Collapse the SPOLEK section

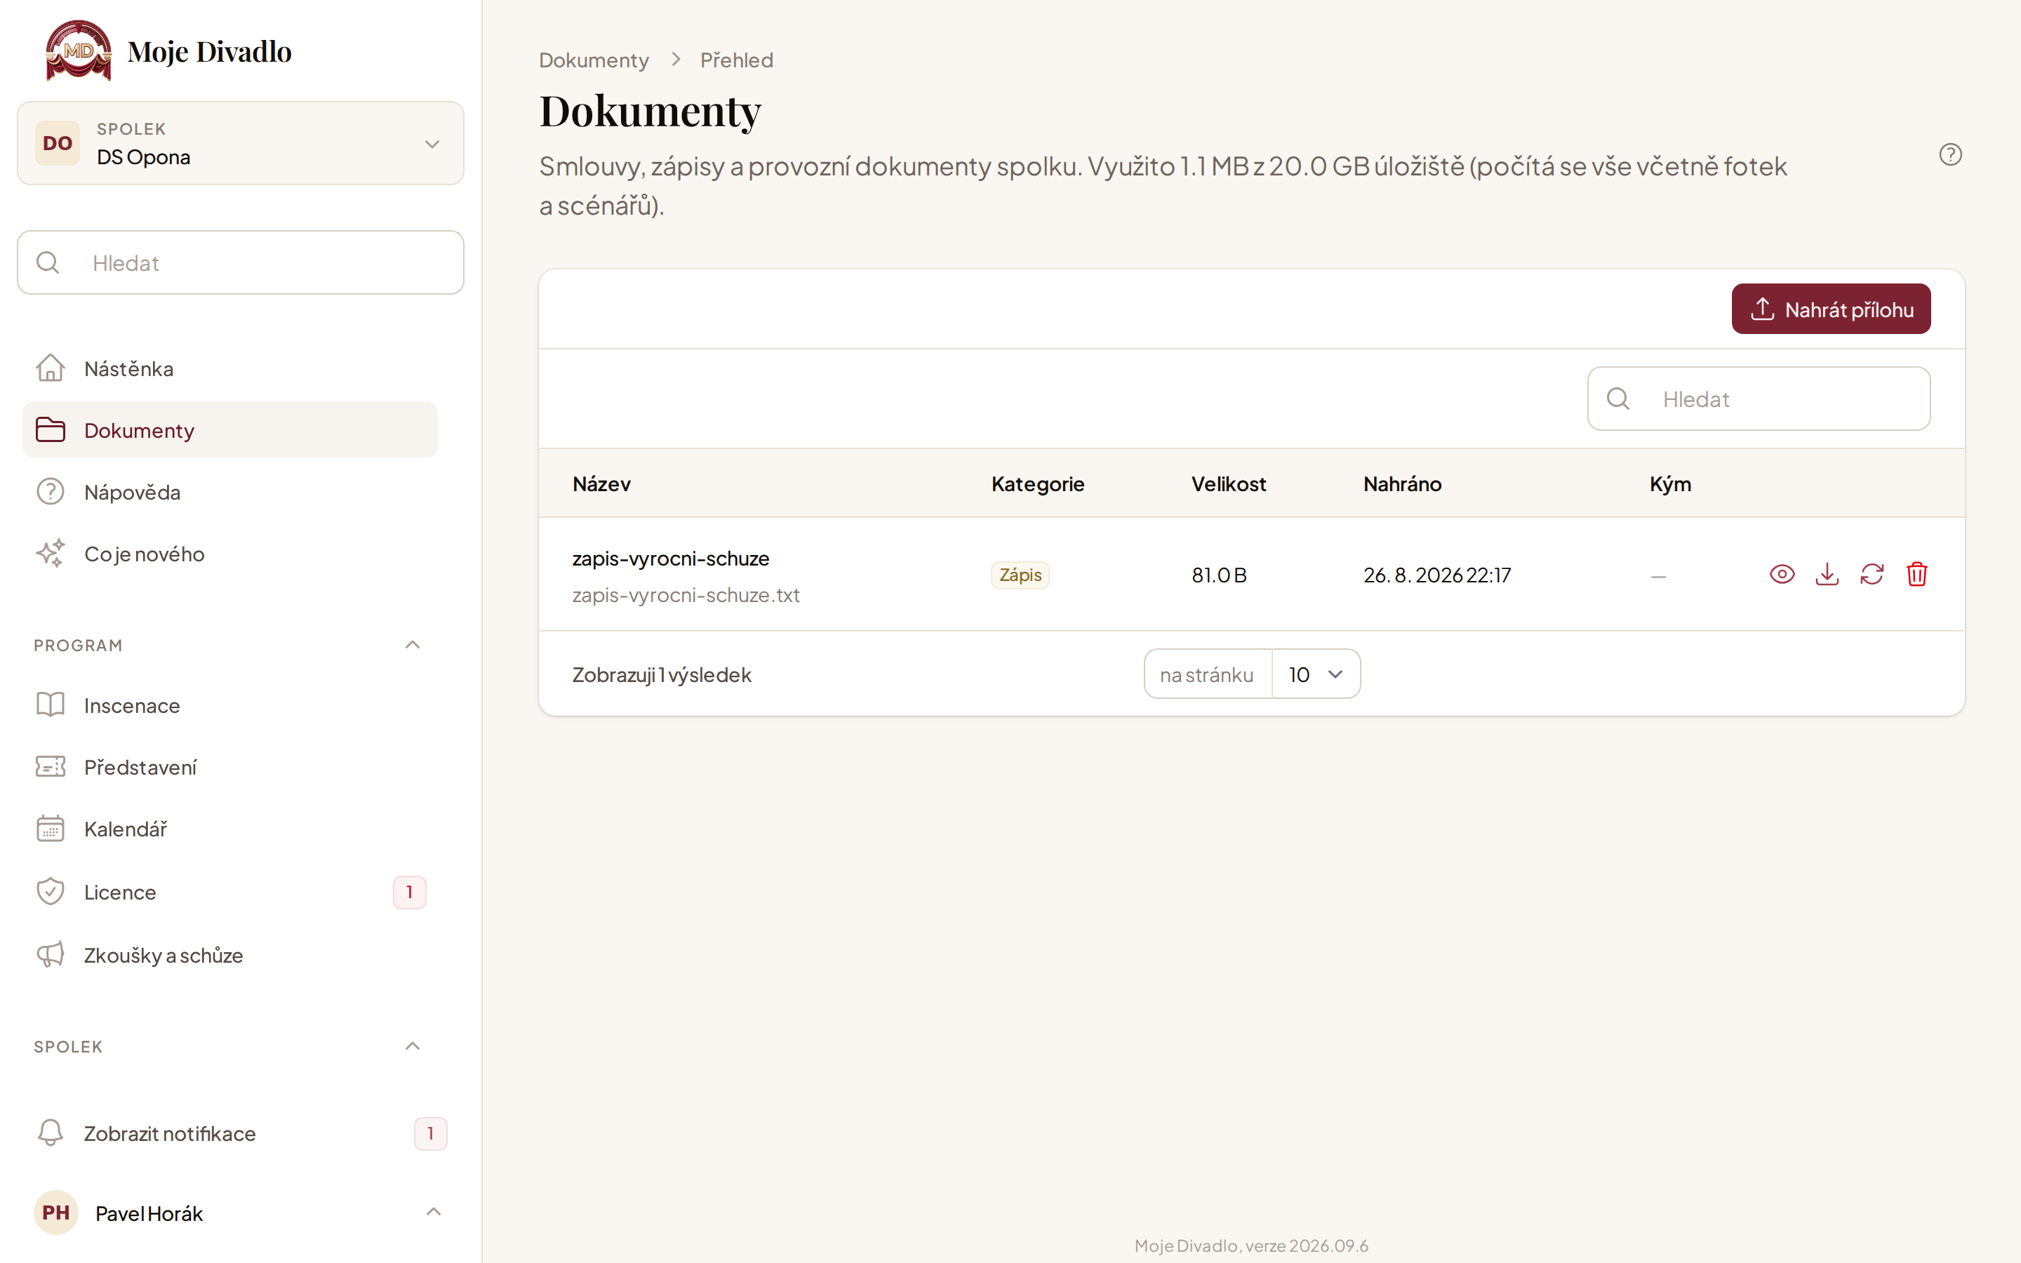(413, 1045)
